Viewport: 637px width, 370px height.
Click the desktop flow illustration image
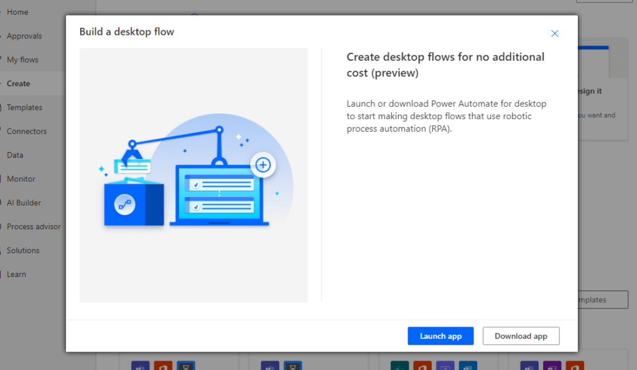click(x=193, y=175)
